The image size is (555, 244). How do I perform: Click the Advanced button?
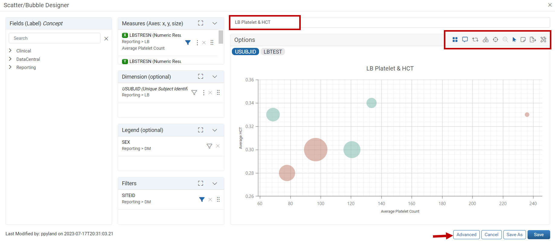point(467,235)
